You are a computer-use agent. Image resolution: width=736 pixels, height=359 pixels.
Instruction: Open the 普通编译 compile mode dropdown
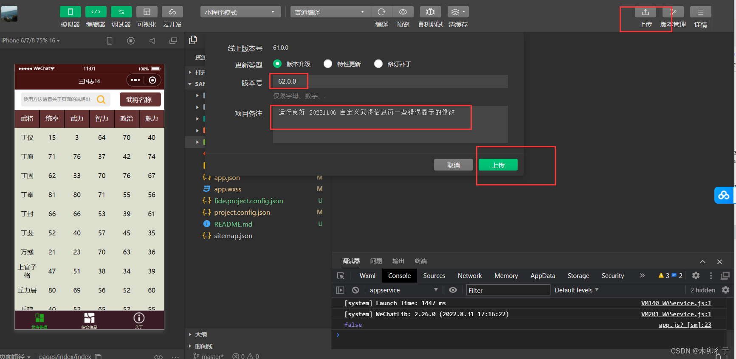[x=330, y=12]
